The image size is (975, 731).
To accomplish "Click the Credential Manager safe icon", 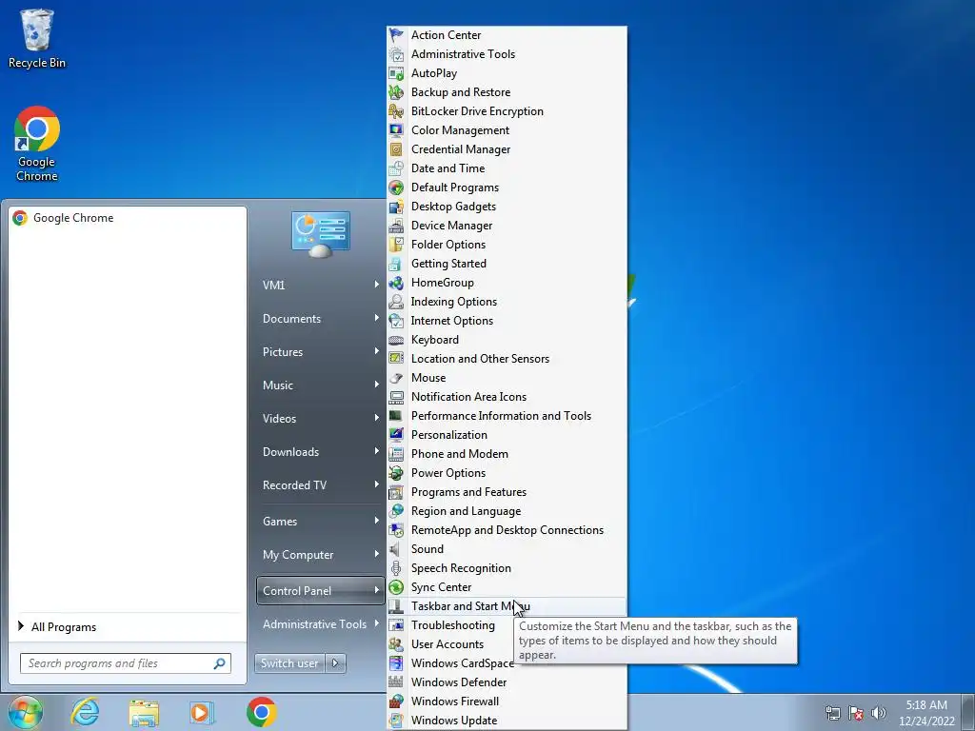I will (396, 149).
